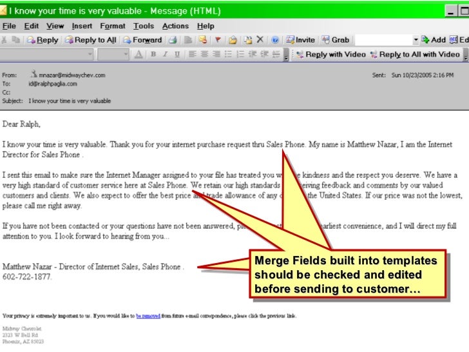Screen dimensions: 469x352
Task: Click the empty field next to Grab
Action: [x=383, y=40]
